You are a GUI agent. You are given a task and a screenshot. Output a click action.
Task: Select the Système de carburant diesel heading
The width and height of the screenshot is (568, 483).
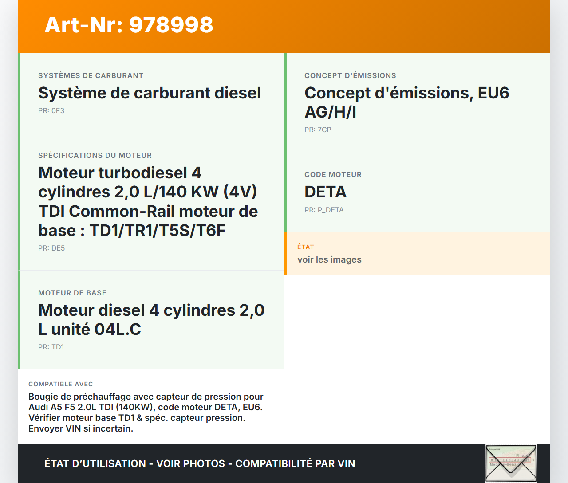click(x=150, y=93)
